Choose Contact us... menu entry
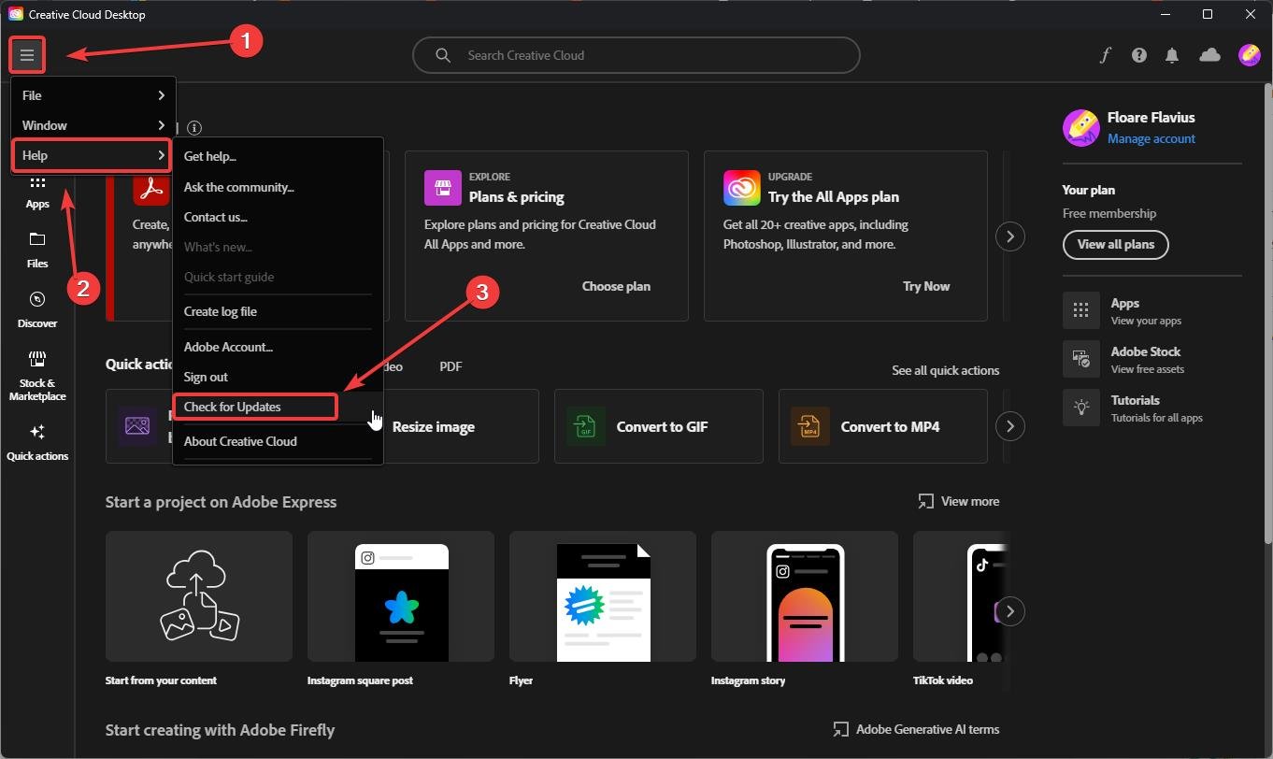Screen dimensions: 1273x759 (278, 217)
